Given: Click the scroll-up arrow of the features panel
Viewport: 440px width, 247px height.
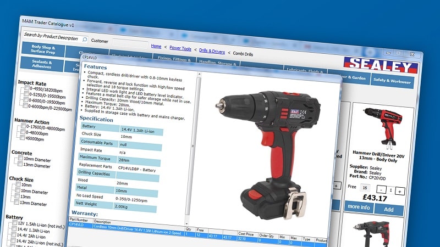Looking at the screenshot, I should pos(199,75).
